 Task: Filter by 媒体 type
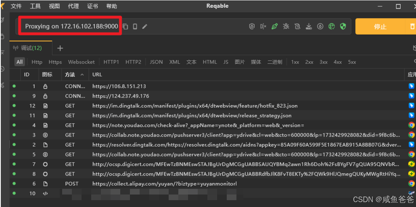(x=256, y=62)
